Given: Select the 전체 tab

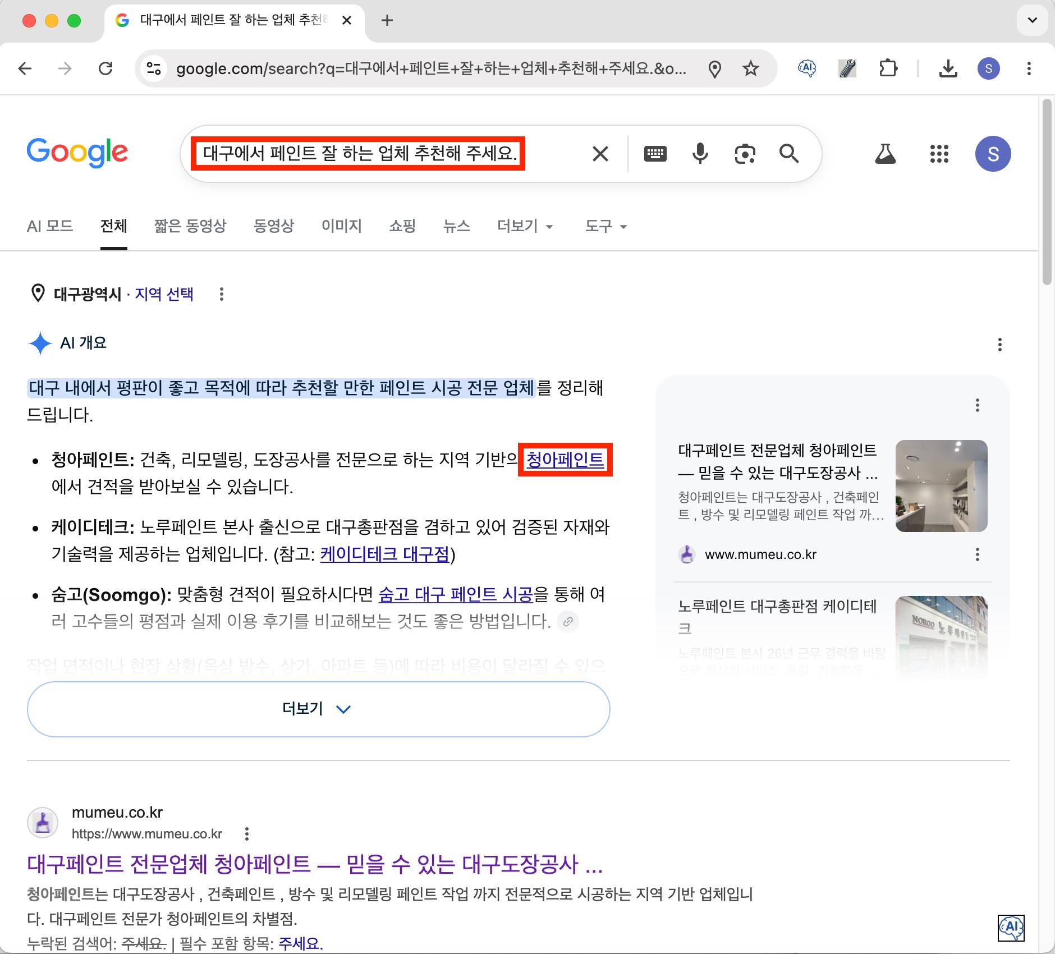Looking at the screenshot, I should click(113, 226).
